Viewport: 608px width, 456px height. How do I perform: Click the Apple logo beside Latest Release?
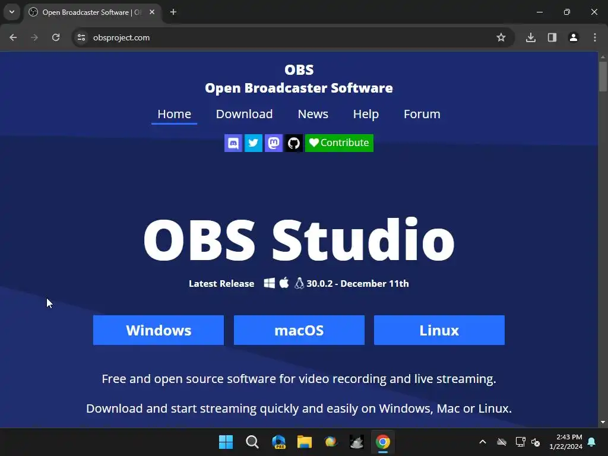tap(284, 283)
